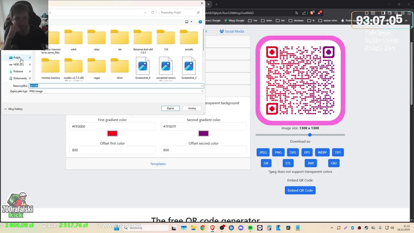The height and width of the screenshot is (233, 414).
Task: Show hidden system tray icons
Action: pyautogui.click(x=332, y=228)
